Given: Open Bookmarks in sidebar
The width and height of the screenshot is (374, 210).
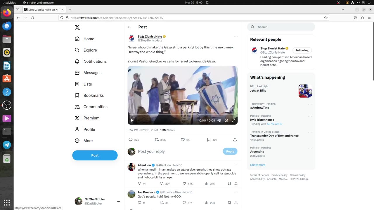Looking at the screenshot, I should pyautogui.click(x=89, y=95).
